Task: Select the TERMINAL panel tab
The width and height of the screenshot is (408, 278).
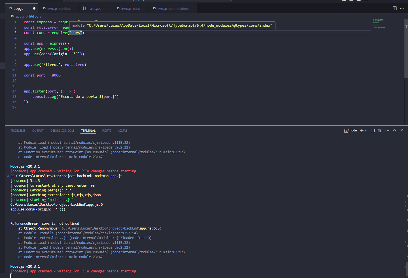Action: [88, 131]
